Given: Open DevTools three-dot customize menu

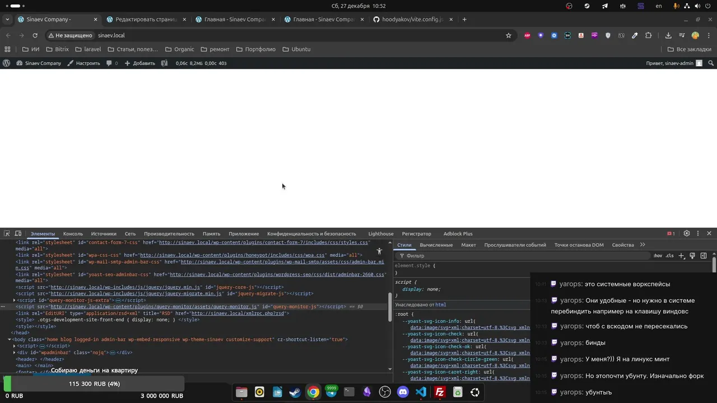Looking at the screenshot, I should [x=698, y=233].
